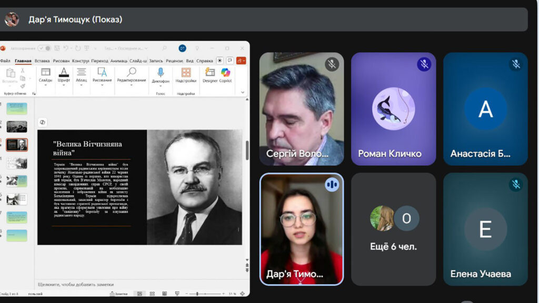Click Елена Учаева's muted microphone indicator
Image resolution: width=539 pixels, height=303 pixels.
pos(516,185)
